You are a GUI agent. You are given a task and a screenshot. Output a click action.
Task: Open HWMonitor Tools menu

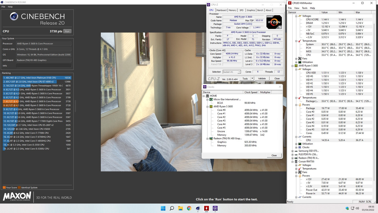305,8
